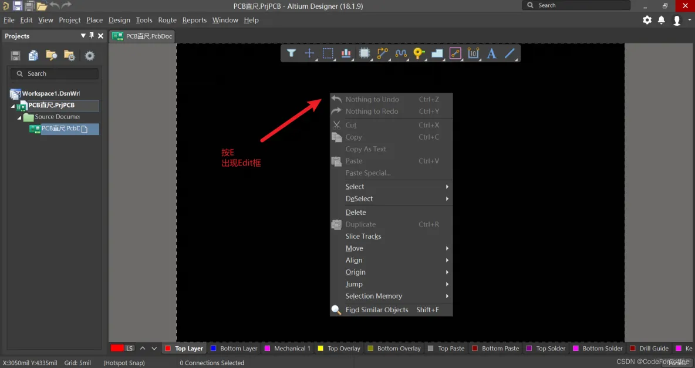Collapse the Source Documents folder

coord(19,117)
